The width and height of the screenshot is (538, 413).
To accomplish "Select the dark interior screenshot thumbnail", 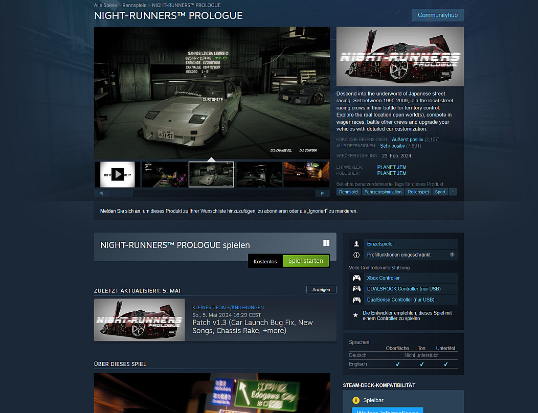I will coord(259,175).
